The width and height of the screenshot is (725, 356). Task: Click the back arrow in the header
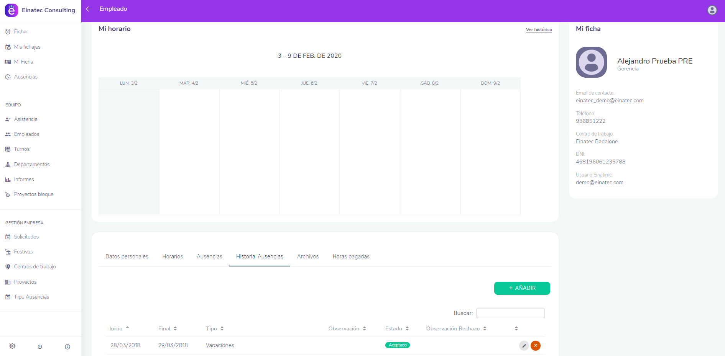pos(89,9)
